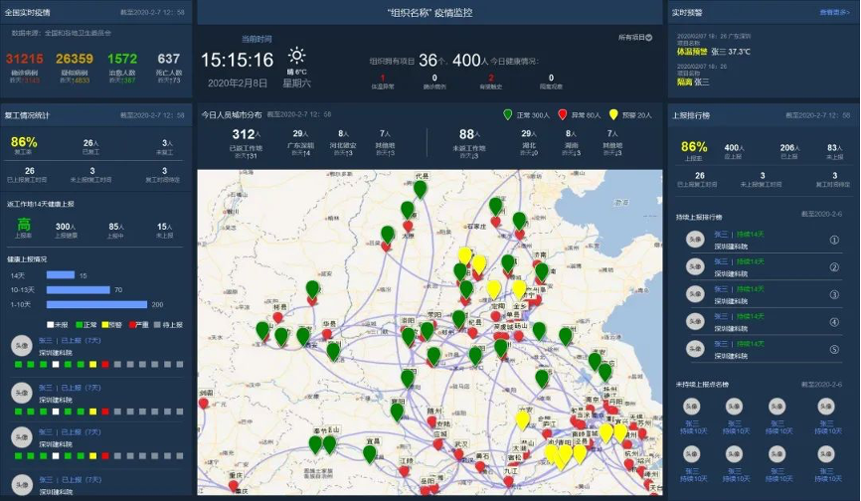This screenshot has width=861, height=501.
Task: Click the avatar beside rank ③ entry
Action: (x=696, y=294)
